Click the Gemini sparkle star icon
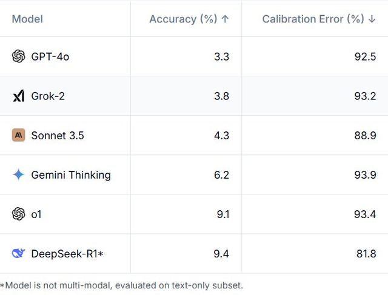 [x=18, y=174]
